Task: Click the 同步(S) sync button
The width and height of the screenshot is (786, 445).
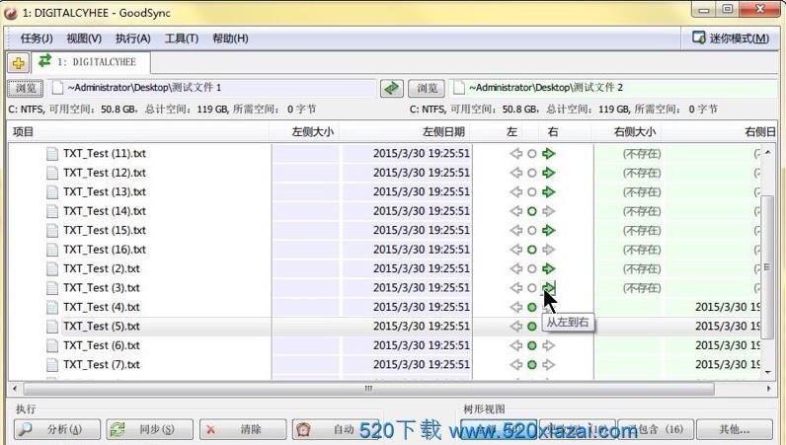Action: 149,429
